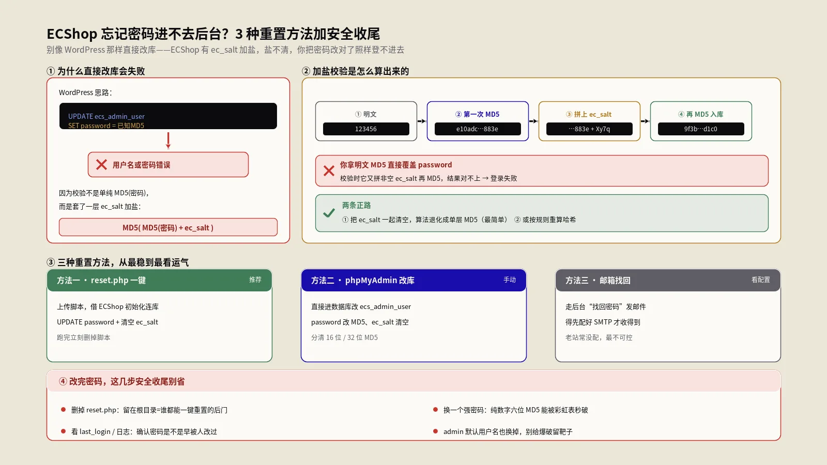The height and width of the screenshot is (465, 827).
Task: Click the note 老站常没配，最不可控
Action: tap(599, 337)
